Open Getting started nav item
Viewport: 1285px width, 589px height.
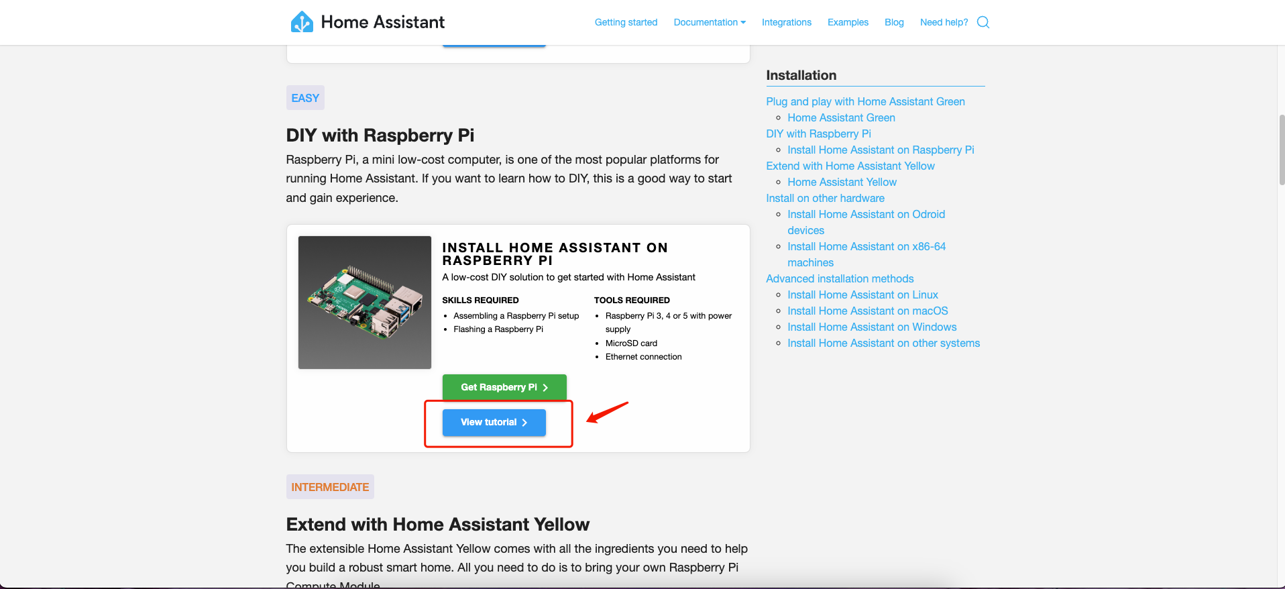pyautogui.click(x=626, y=22)
